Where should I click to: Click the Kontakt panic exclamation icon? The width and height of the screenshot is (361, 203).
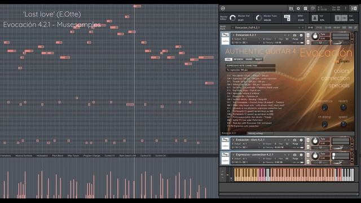(346, 8)
